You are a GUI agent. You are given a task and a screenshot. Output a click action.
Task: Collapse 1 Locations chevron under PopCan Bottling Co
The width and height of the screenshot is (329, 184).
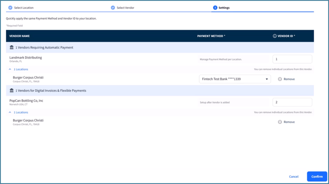10,112
